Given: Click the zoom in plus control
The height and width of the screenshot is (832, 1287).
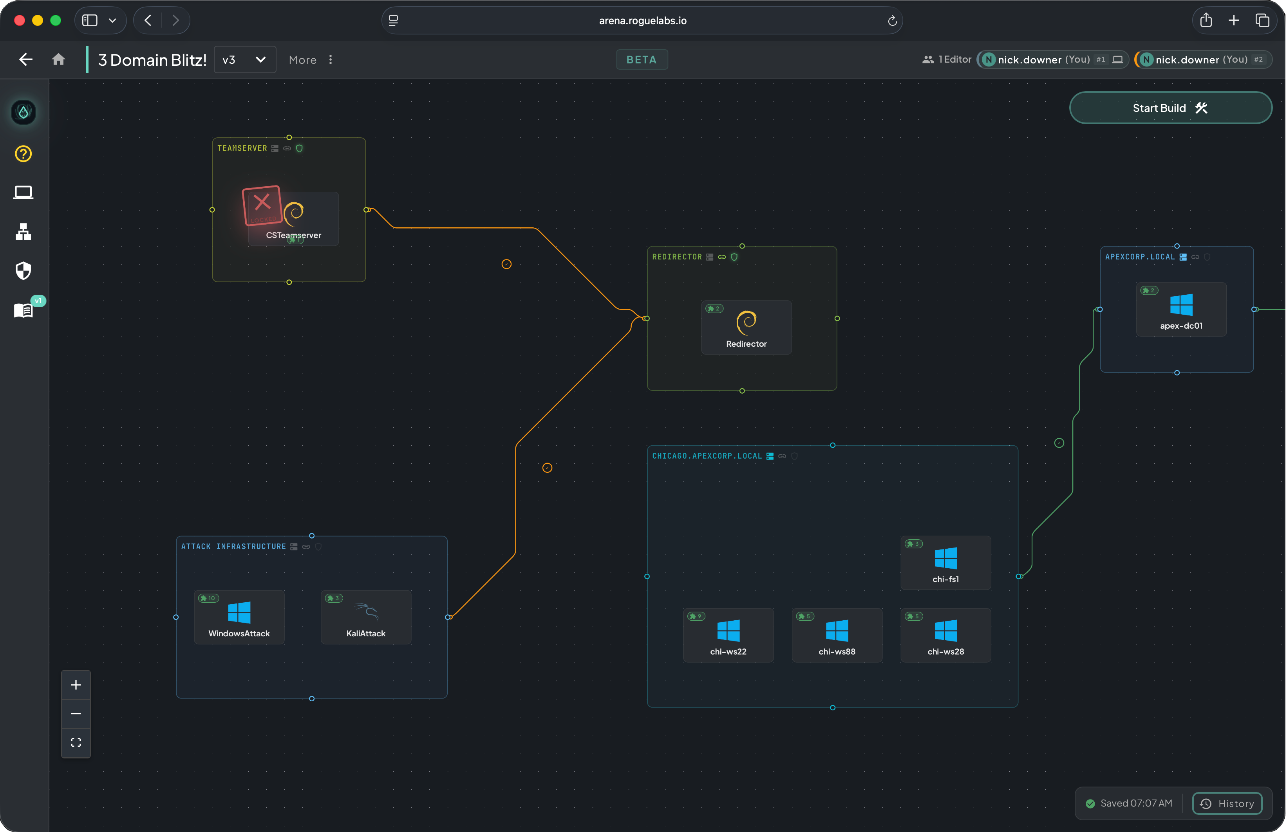Looking at the screenshot, I should coord(76,685).
